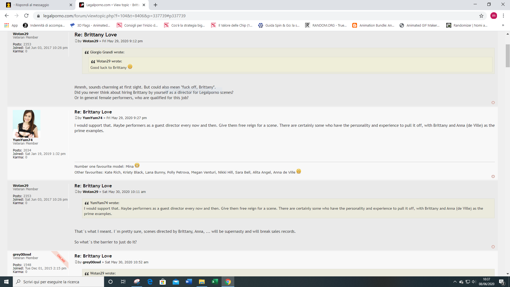Close the Legalporno.com View topic tab
510x287 pixels.
tap(144, 5)
